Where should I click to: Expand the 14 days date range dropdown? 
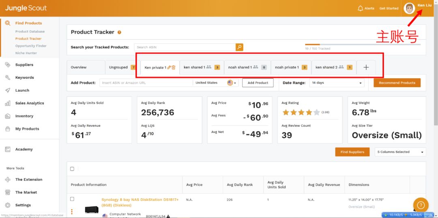pos(337,83)
